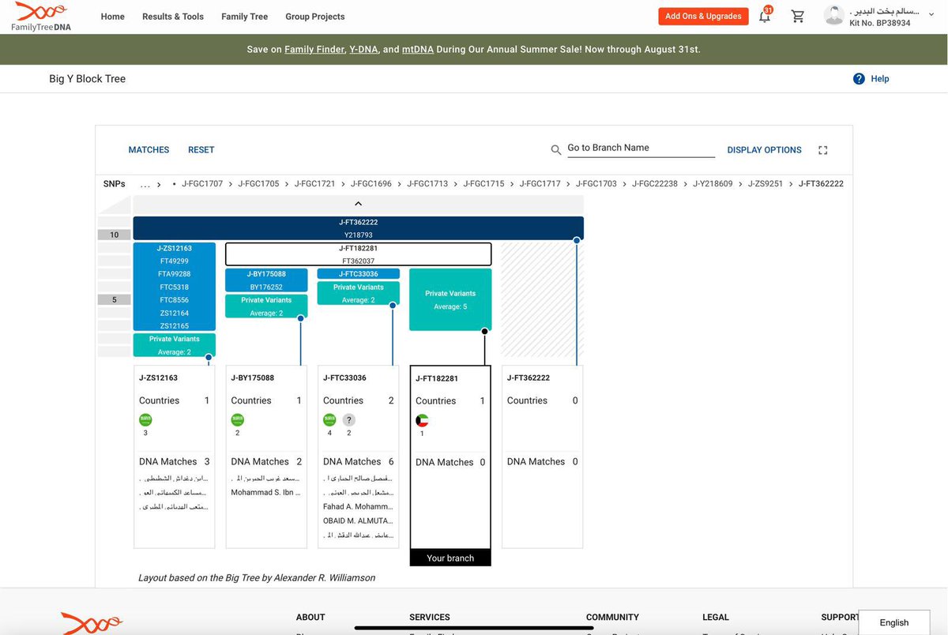Follow the Family Finder sale link
The width and height of the screenshot is (948, 635).
click(x=314, y=49)
